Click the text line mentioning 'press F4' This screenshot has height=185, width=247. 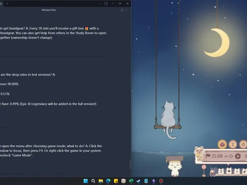click(51, 151)
